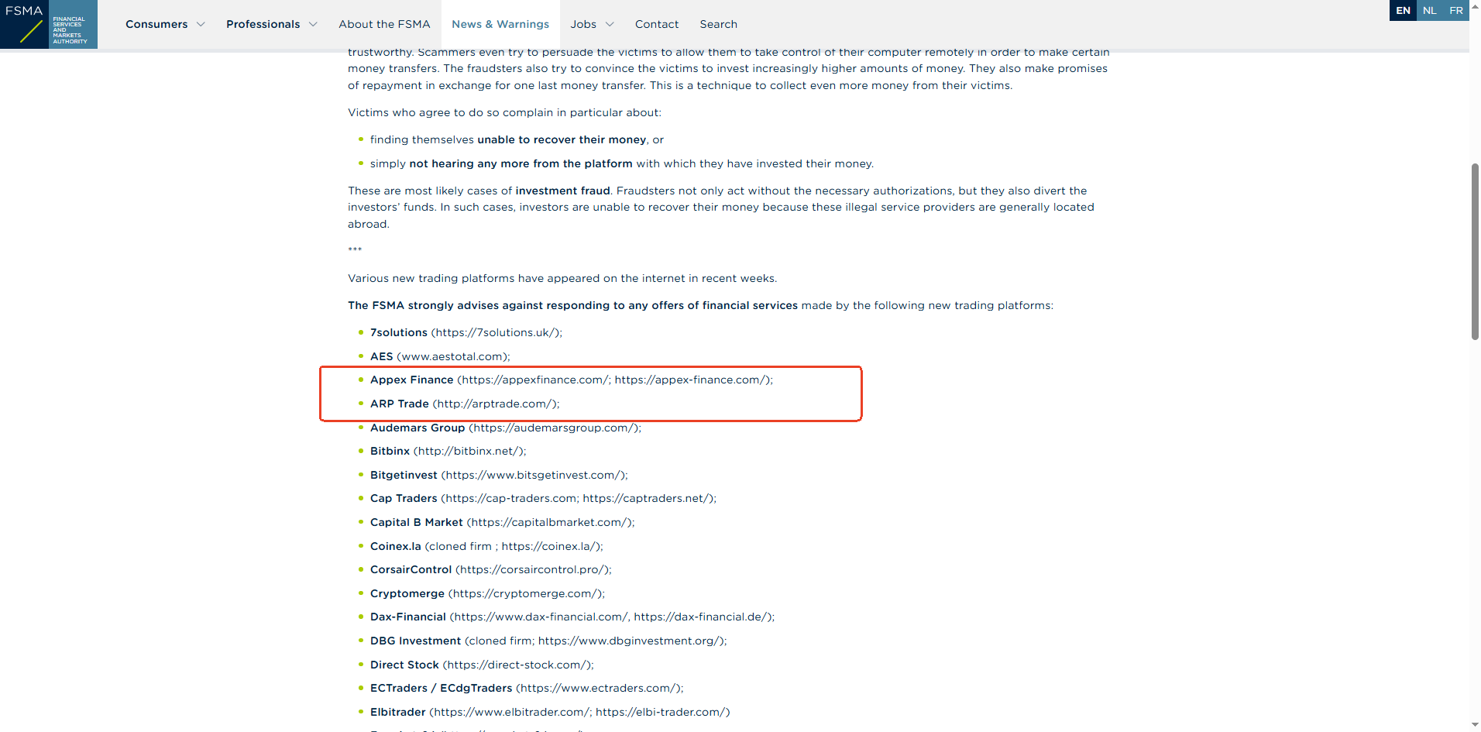Select the ECTraders / ECdgTraders entry
The height and width of the screenshot is (732, 1481).
tap(527, 688)
